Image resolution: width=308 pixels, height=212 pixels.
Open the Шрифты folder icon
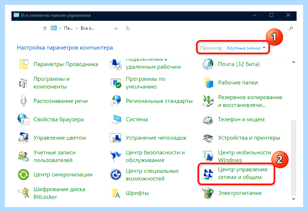pos(116,193)
